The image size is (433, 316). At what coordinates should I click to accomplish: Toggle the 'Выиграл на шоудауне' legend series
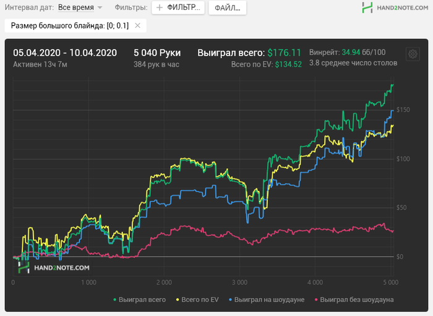(267, 299)
